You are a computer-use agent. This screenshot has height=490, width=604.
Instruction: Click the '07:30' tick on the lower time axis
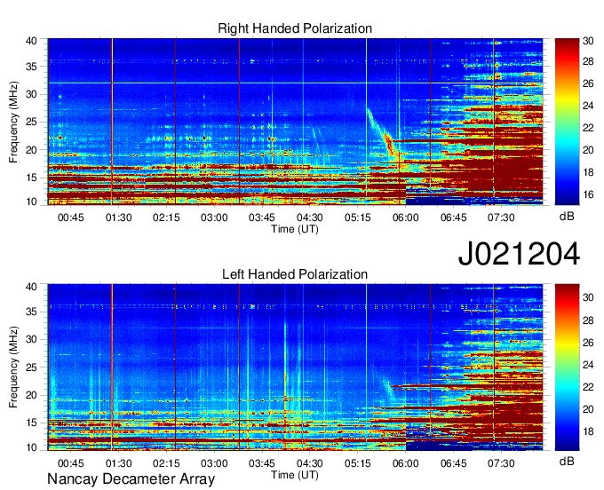click(501, 463)
